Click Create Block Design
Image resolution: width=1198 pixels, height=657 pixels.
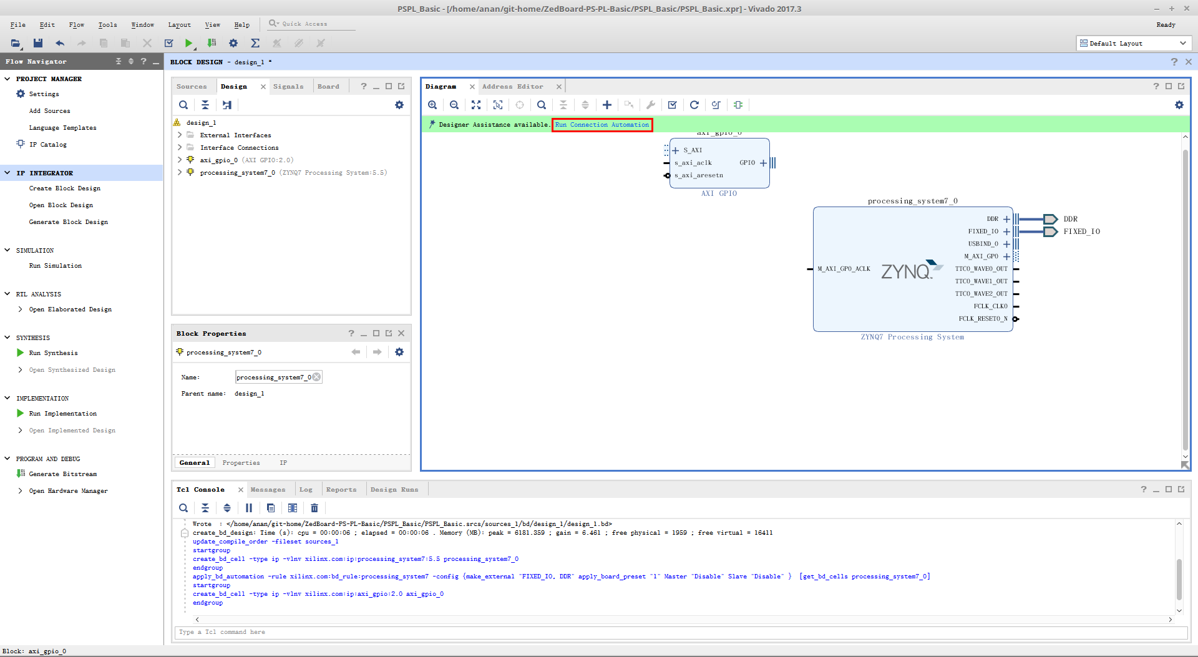(64, 188)
